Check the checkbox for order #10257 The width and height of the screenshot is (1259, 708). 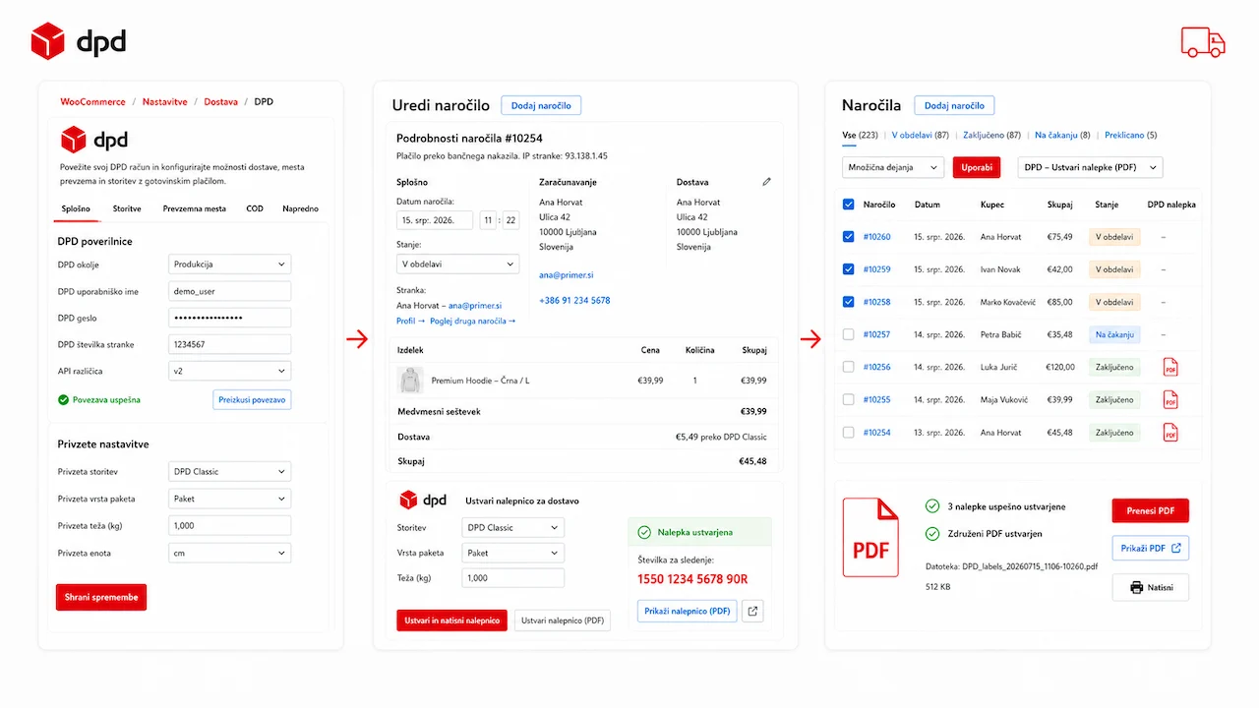pos(849,334)
